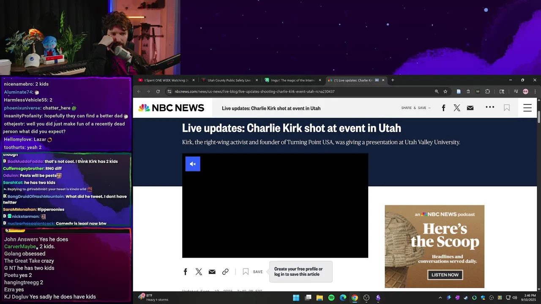
Task: Unmute the NBC video player
Action: [x=193, y=164]
